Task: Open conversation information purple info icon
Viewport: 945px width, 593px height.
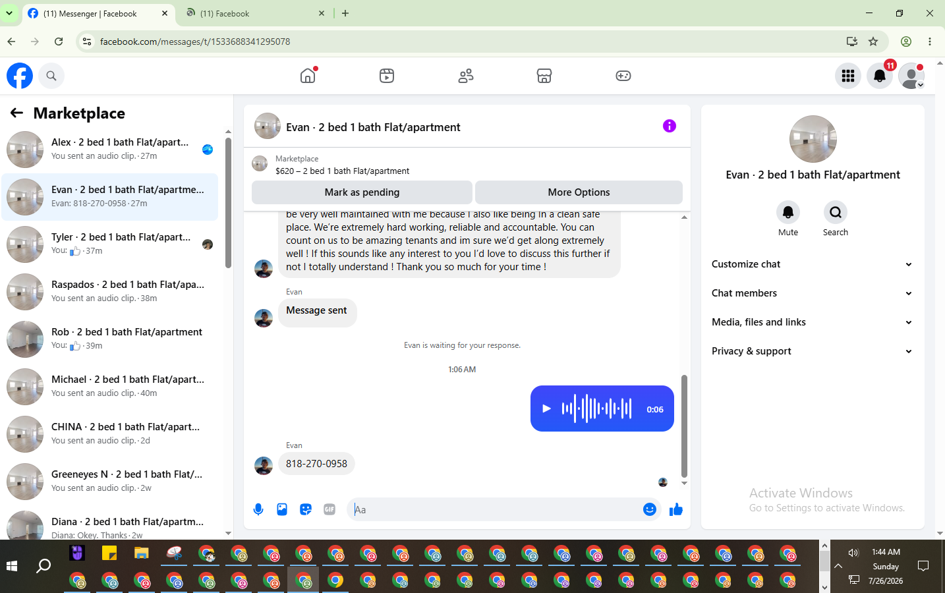Action: click(670, 126)
